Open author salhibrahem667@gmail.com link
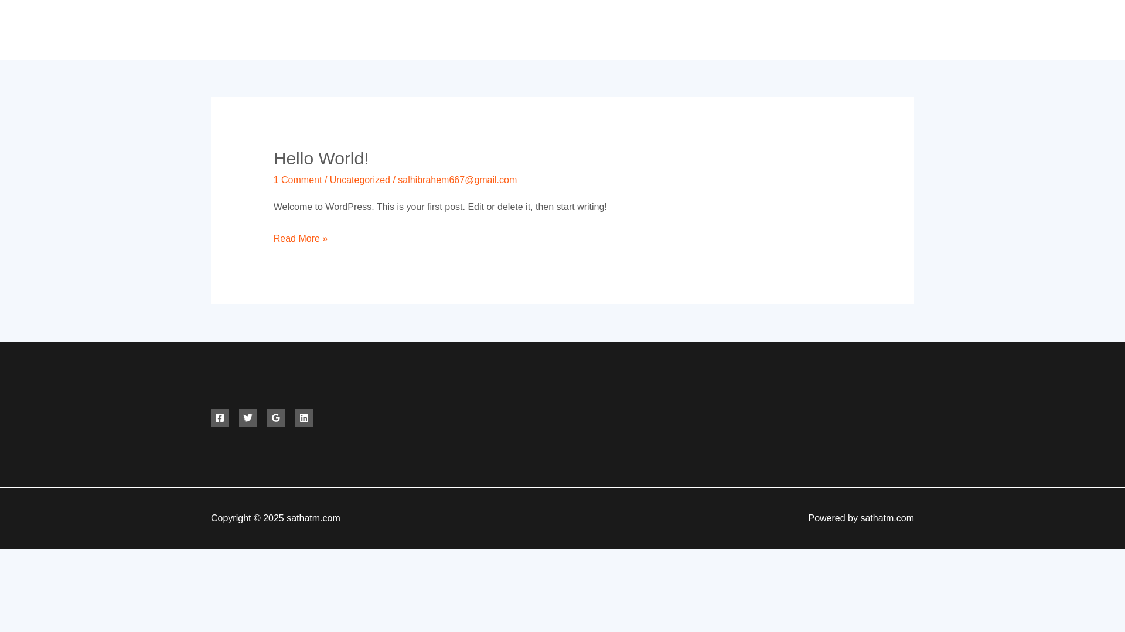Image resolution: width=1125 pixels, height=632 pixels. 457,180
